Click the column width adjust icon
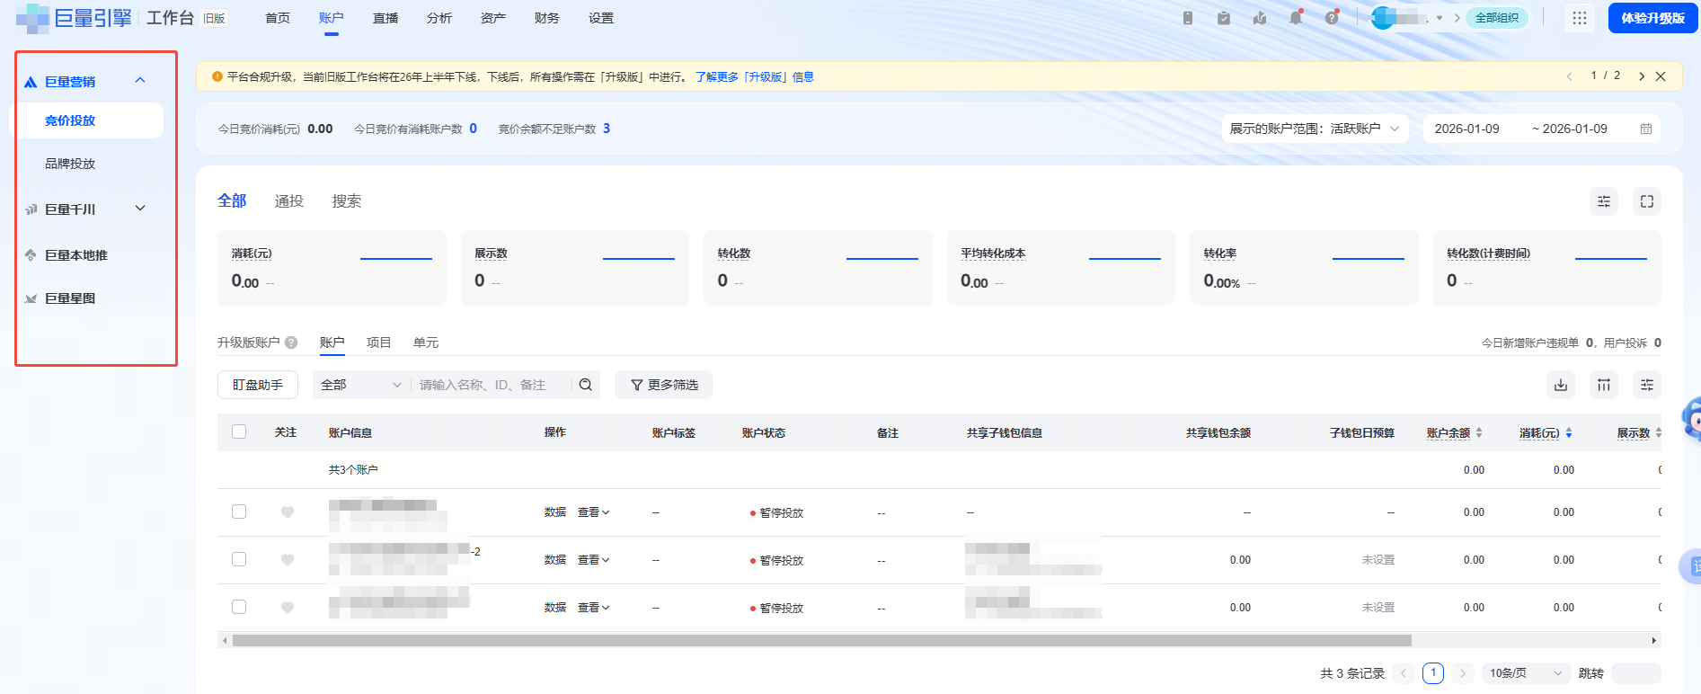The image size is (1701, 694). click(1604, 385)
